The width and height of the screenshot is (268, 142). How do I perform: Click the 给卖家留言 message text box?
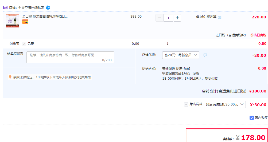70,57
